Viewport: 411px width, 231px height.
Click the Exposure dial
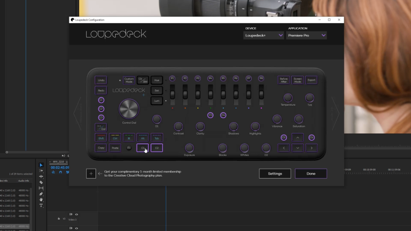(189, 148)
